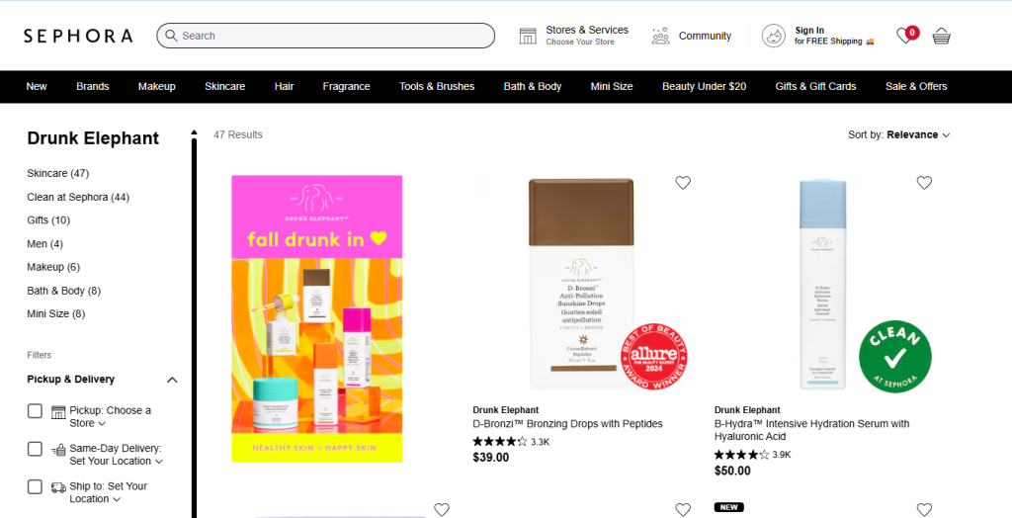
Task: Click the Drunk Elephant page heading
Action: coord(93,138)
